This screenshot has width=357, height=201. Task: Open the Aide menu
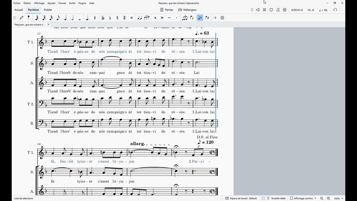92,3
